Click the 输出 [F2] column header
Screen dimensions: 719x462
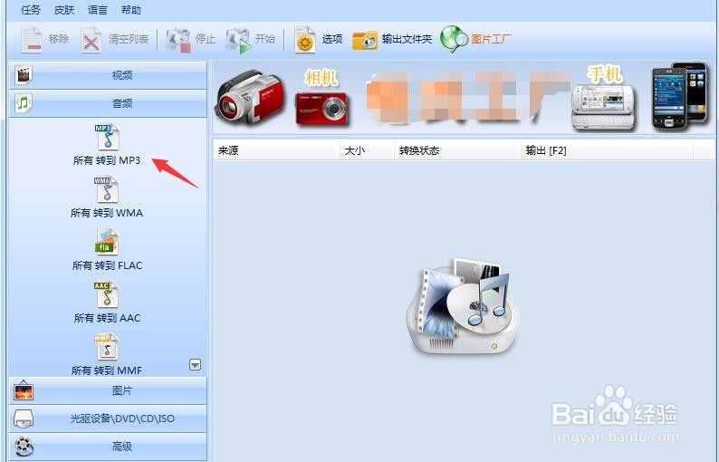(607, 150)
